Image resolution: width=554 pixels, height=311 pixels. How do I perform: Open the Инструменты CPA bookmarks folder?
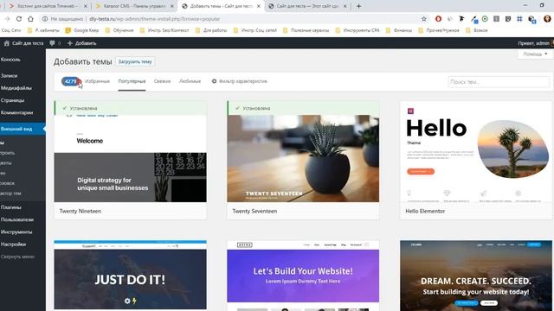[358, 30]
